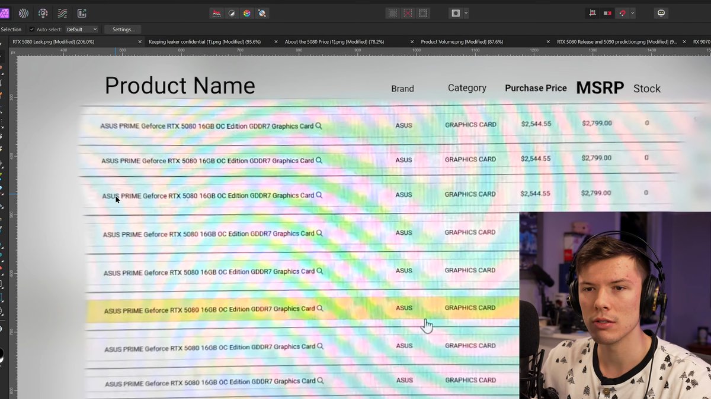Expand the snapping options dropdown arrow
Screen dimensions: 711x399
point(633,13)
